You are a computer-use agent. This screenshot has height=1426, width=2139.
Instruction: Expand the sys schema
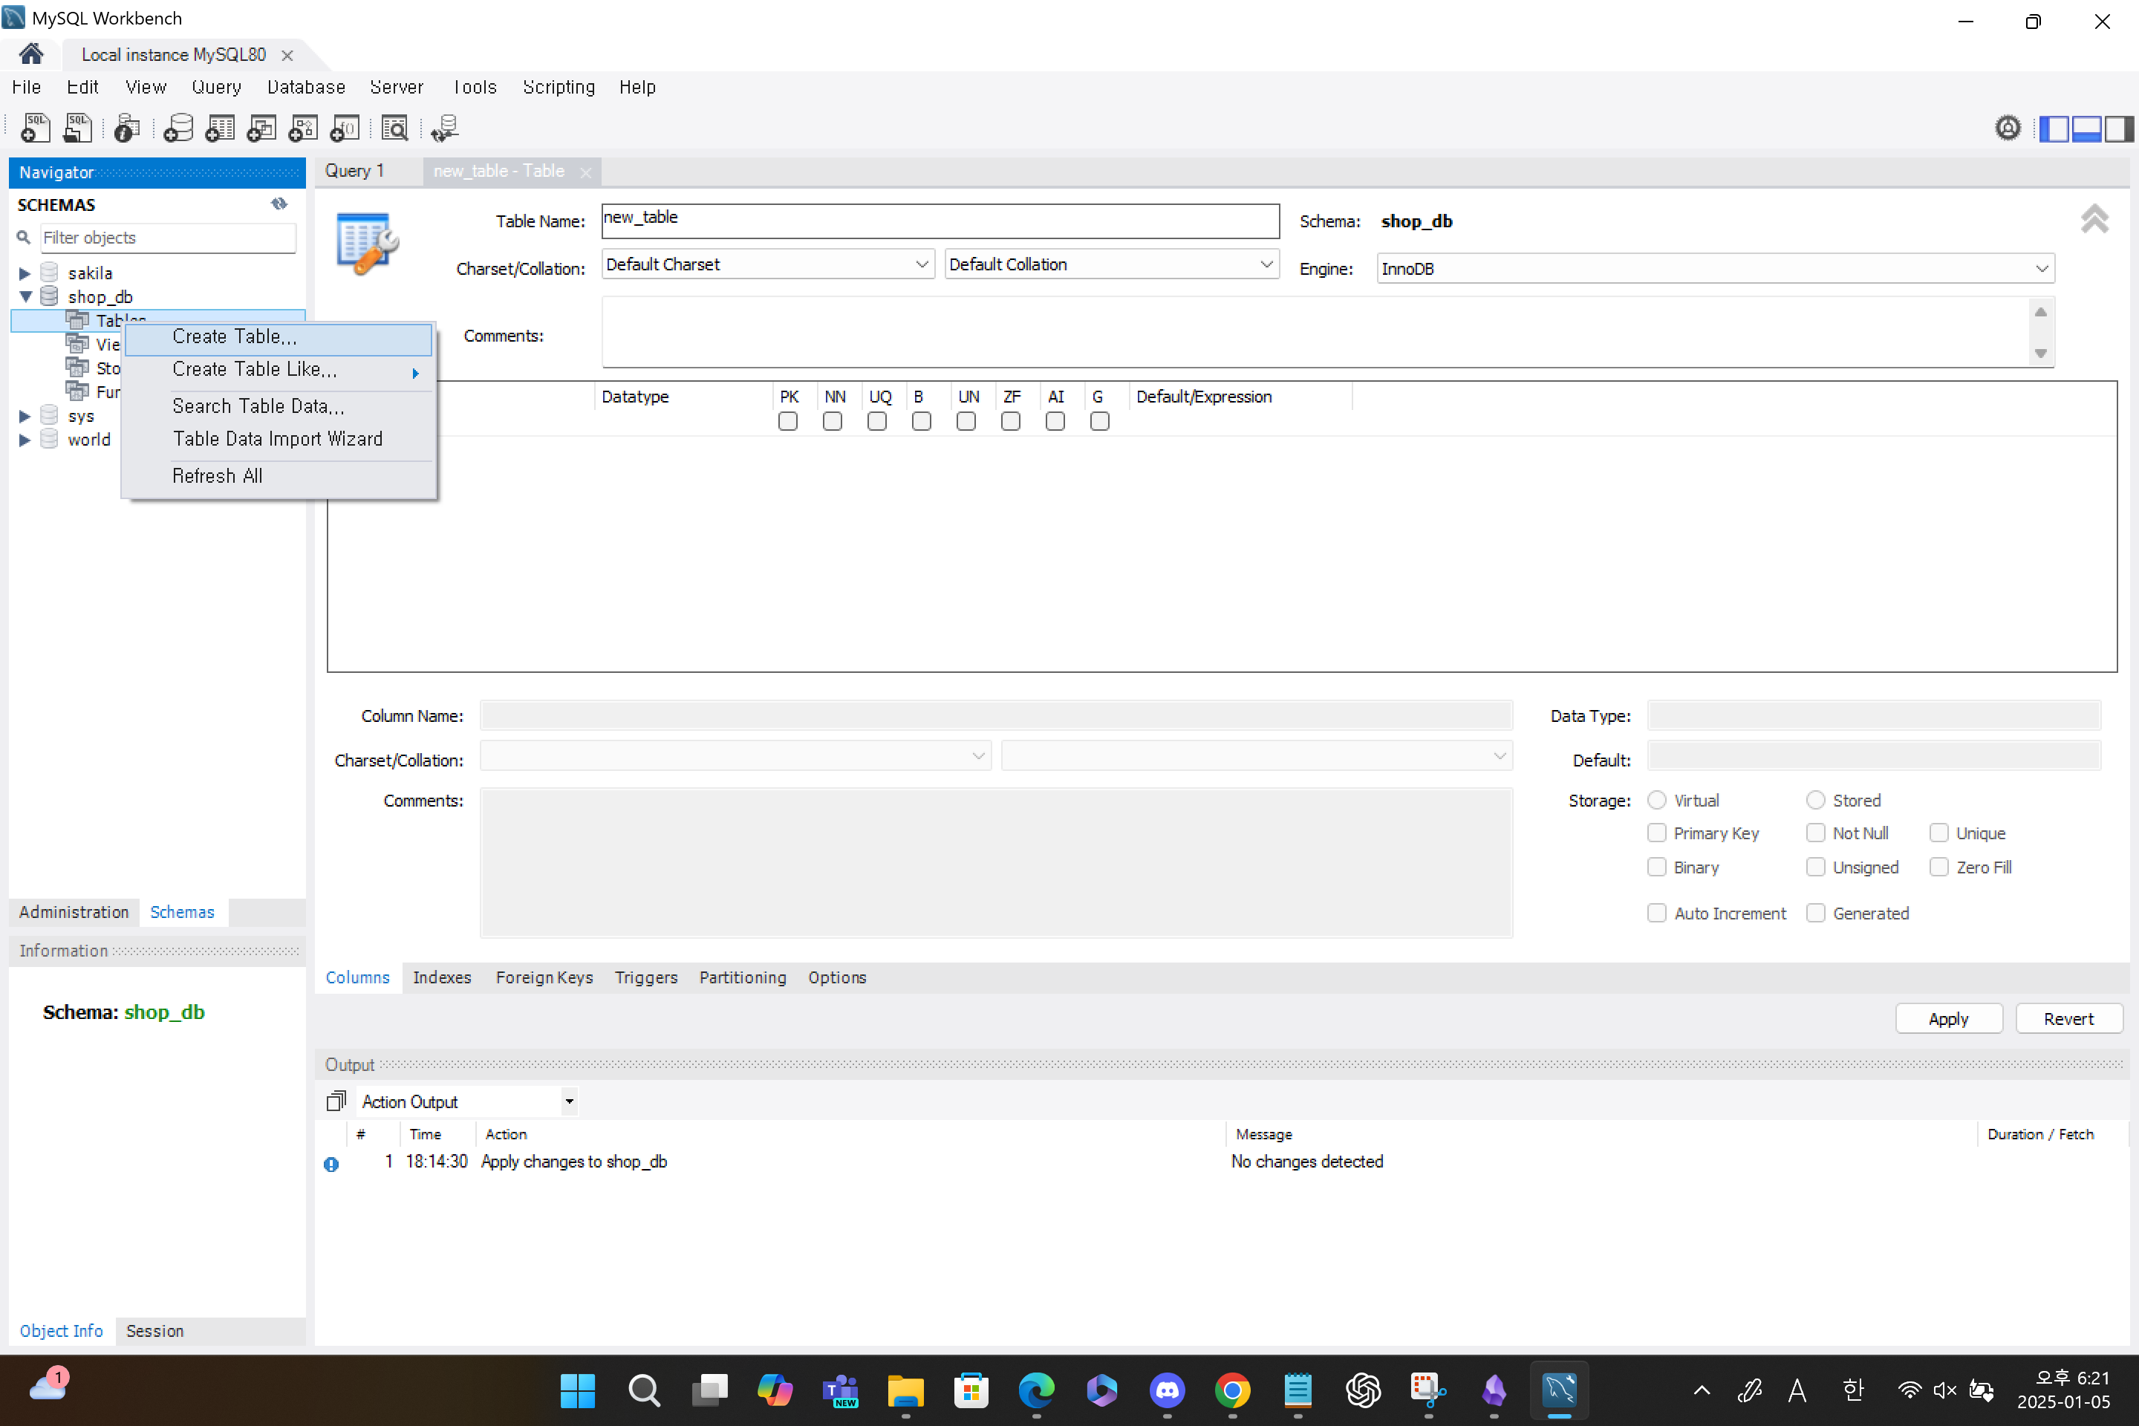(x=25, y=416)
